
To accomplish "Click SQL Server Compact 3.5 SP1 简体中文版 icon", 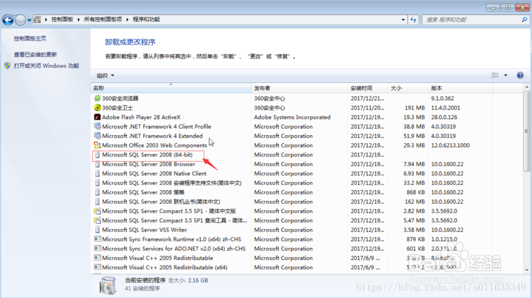I will (97, 211).
